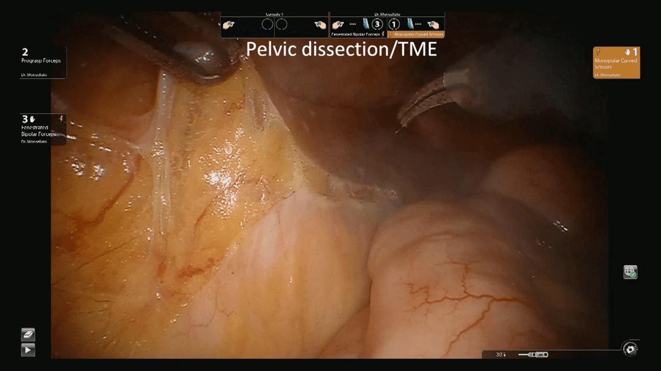Click the Console 1 right hand controller icon
This screenshot has width=661, height=371.
(320, 24)
